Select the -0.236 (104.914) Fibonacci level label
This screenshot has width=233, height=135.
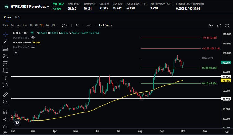pos(211,48)
